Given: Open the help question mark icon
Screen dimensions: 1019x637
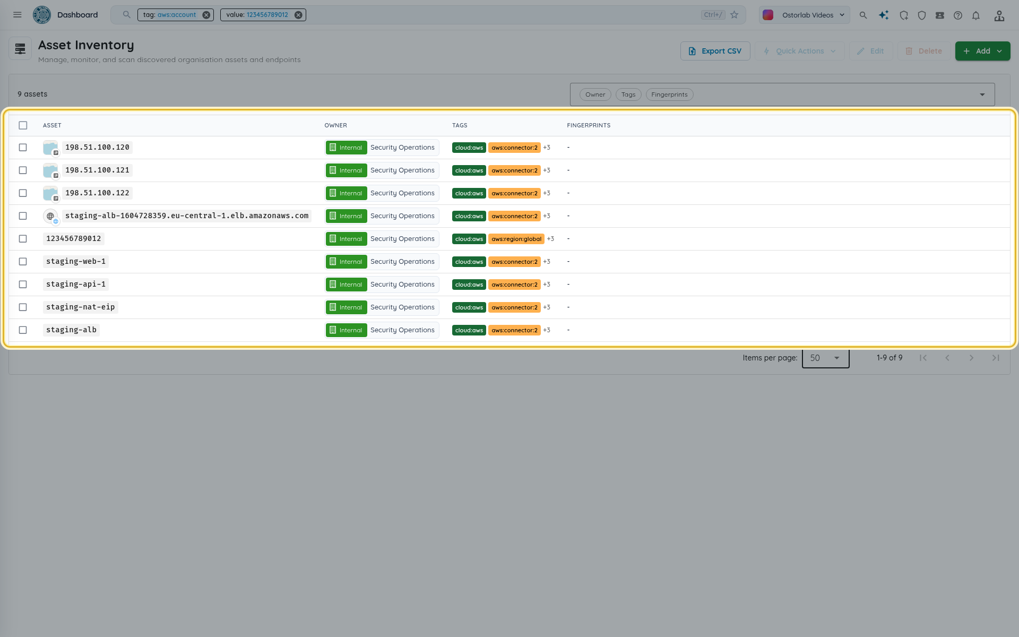Looking at the screenshot, I should (958, 15).
